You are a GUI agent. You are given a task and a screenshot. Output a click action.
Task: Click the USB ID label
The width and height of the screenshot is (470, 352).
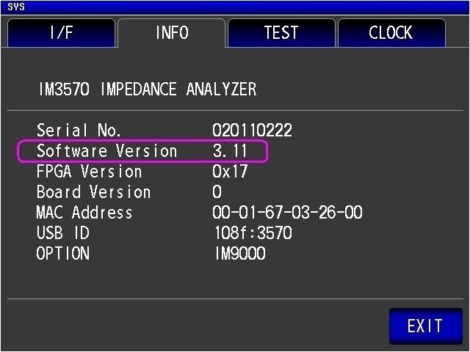tap(63, 233)
